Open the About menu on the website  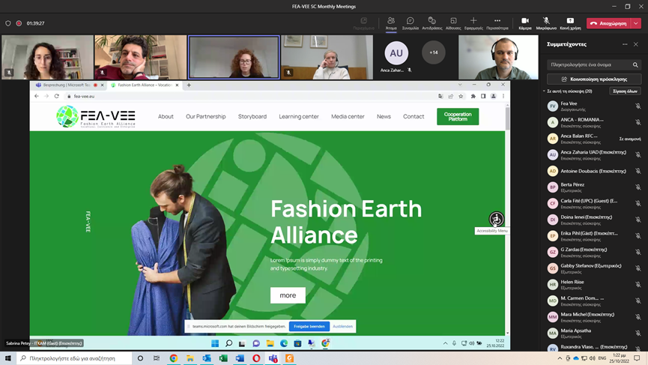coord(166,117)
